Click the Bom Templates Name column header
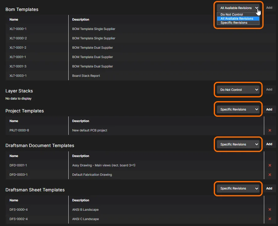 (x=14, y=20)
